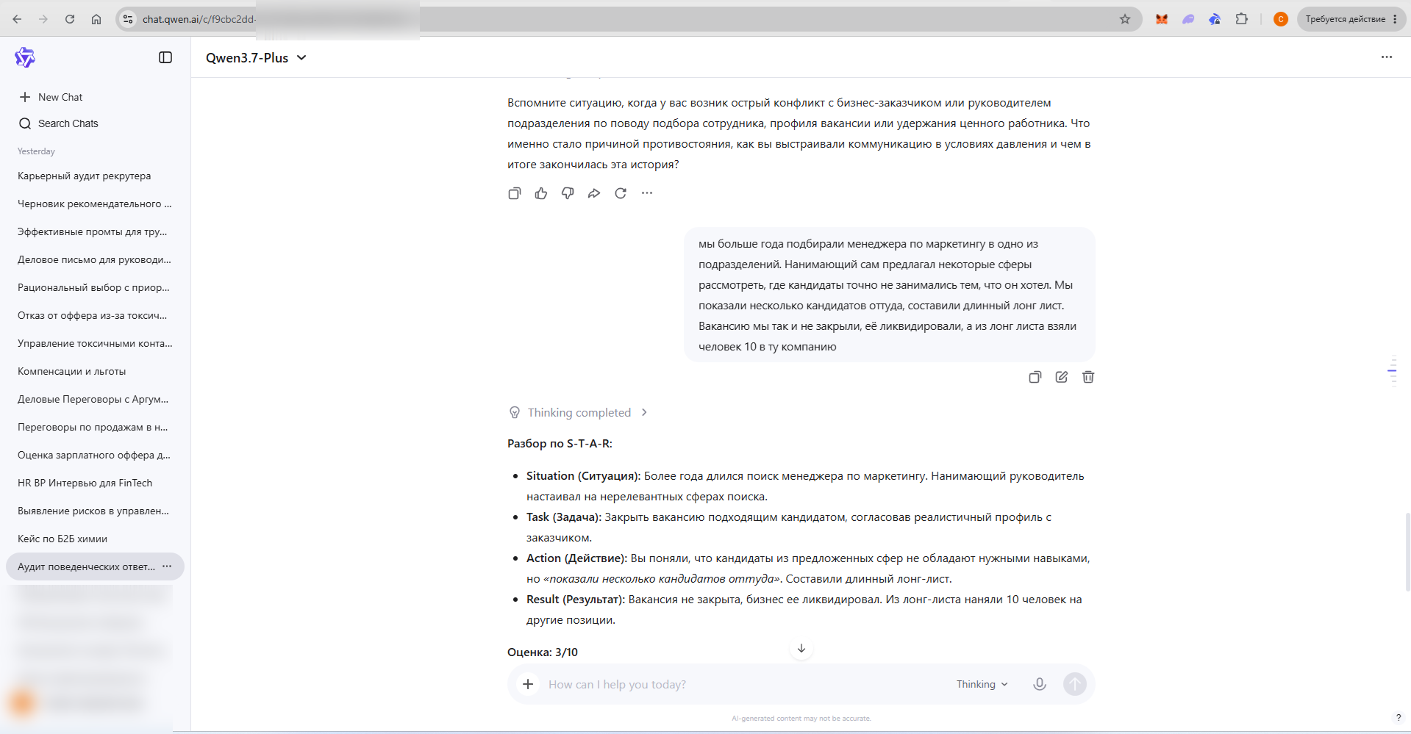The height and width of the screenshot is (734, 1411).
Task: Open chat 'Оценка зарплатного оффера д...'
Action: point(95,455)
